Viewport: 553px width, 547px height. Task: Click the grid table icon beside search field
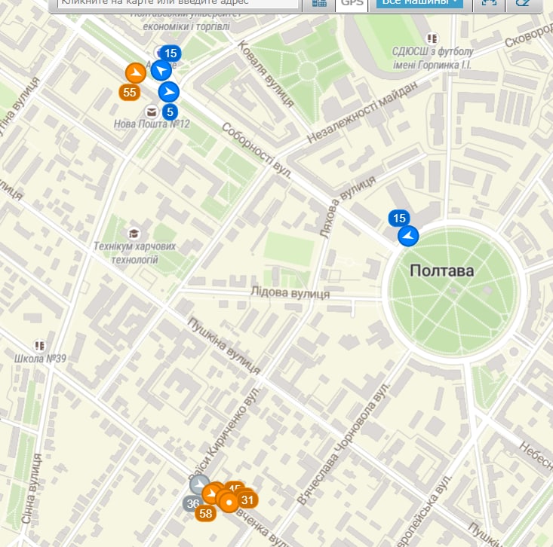click(319, 4)
